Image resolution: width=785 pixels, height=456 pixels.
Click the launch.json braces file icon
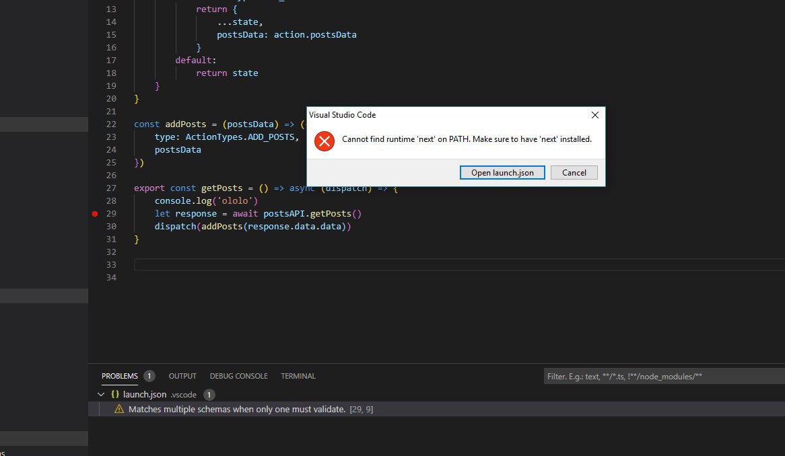coord(115,395)
